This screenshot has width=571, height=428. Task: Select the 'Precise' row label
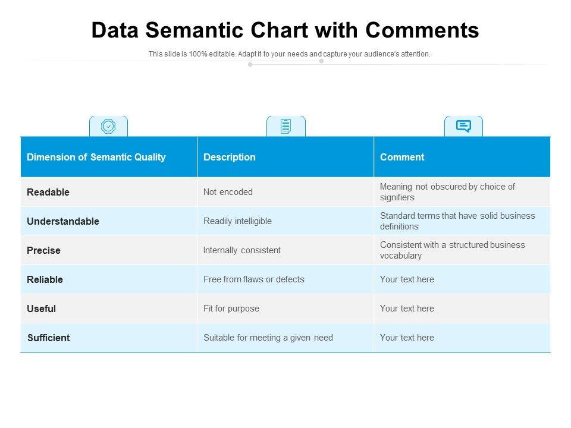pyautogui.click(x=43, y=250)
